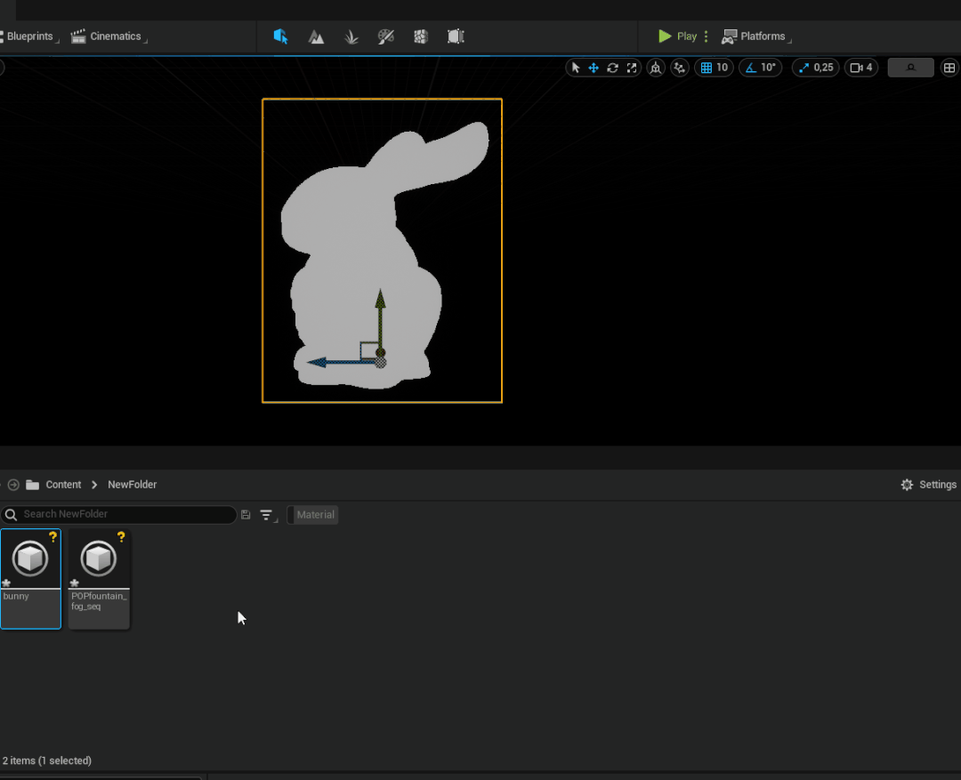Screen dimensions: 961x780
Task: Select the Scale transform tool
Action: (x=632, y=68)
